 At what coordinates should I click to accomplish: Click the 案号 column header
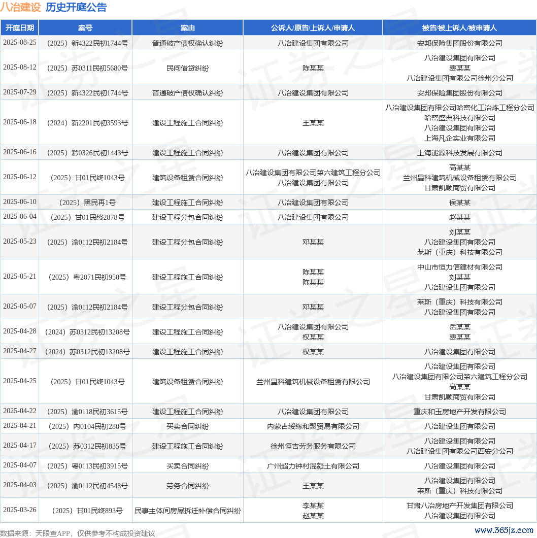coord(85,28)
